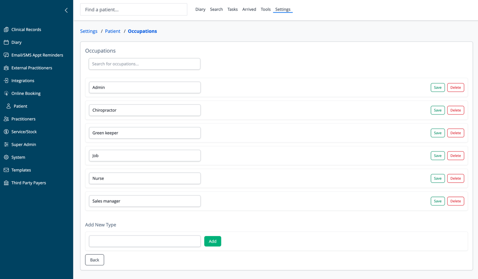The height and width of the screenshot is (279, 478).
Task: Click the Third Party Payers bank icon
Action: point(6,183)
